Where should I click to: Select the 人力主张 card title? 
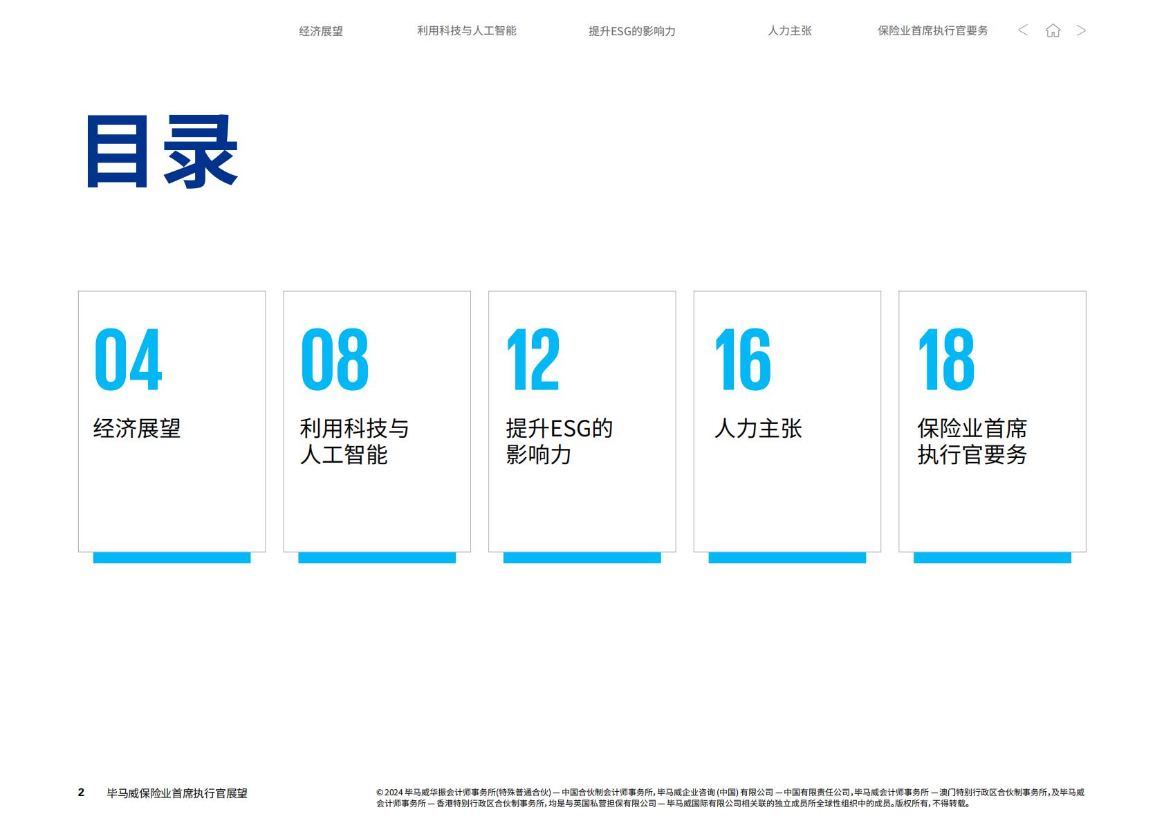758,429
